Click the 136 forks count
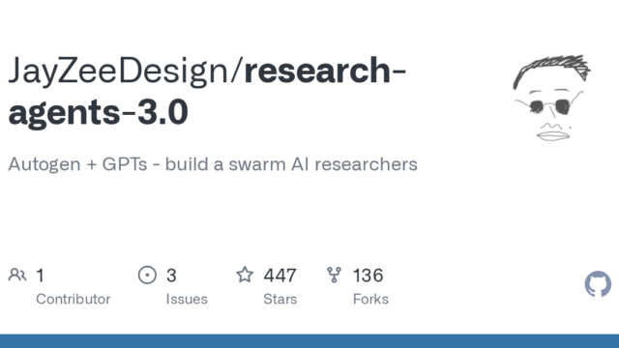This screenshot has height=348, width=619. 368,275
